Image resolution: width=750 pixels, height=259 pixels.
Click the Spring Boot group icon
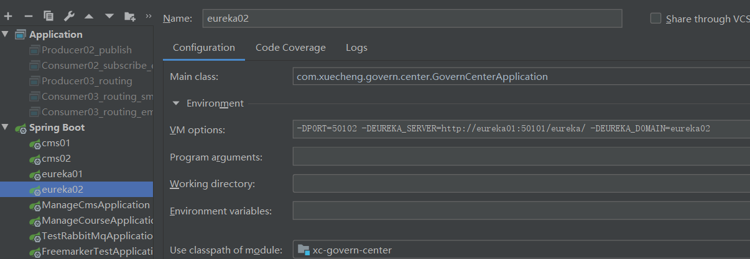(21, 128)
